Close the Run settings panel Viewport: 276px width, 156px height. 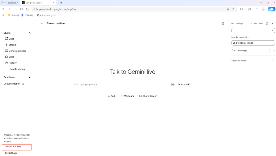coord(272,23)
